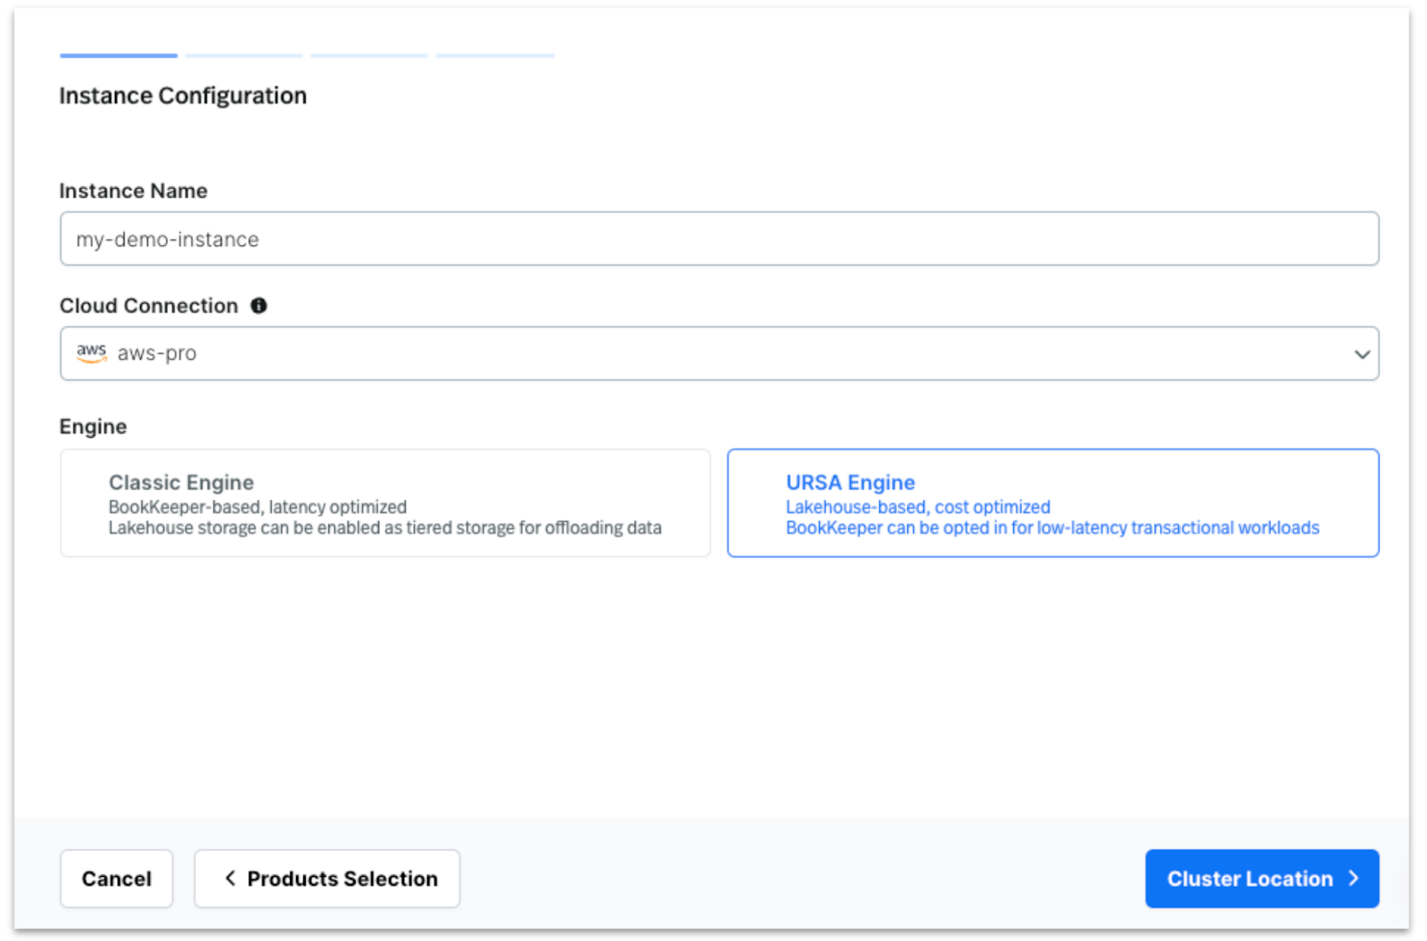Click the info icon beside Cloud Connection
The image size is (1427, 941).
tap(259, 306)
